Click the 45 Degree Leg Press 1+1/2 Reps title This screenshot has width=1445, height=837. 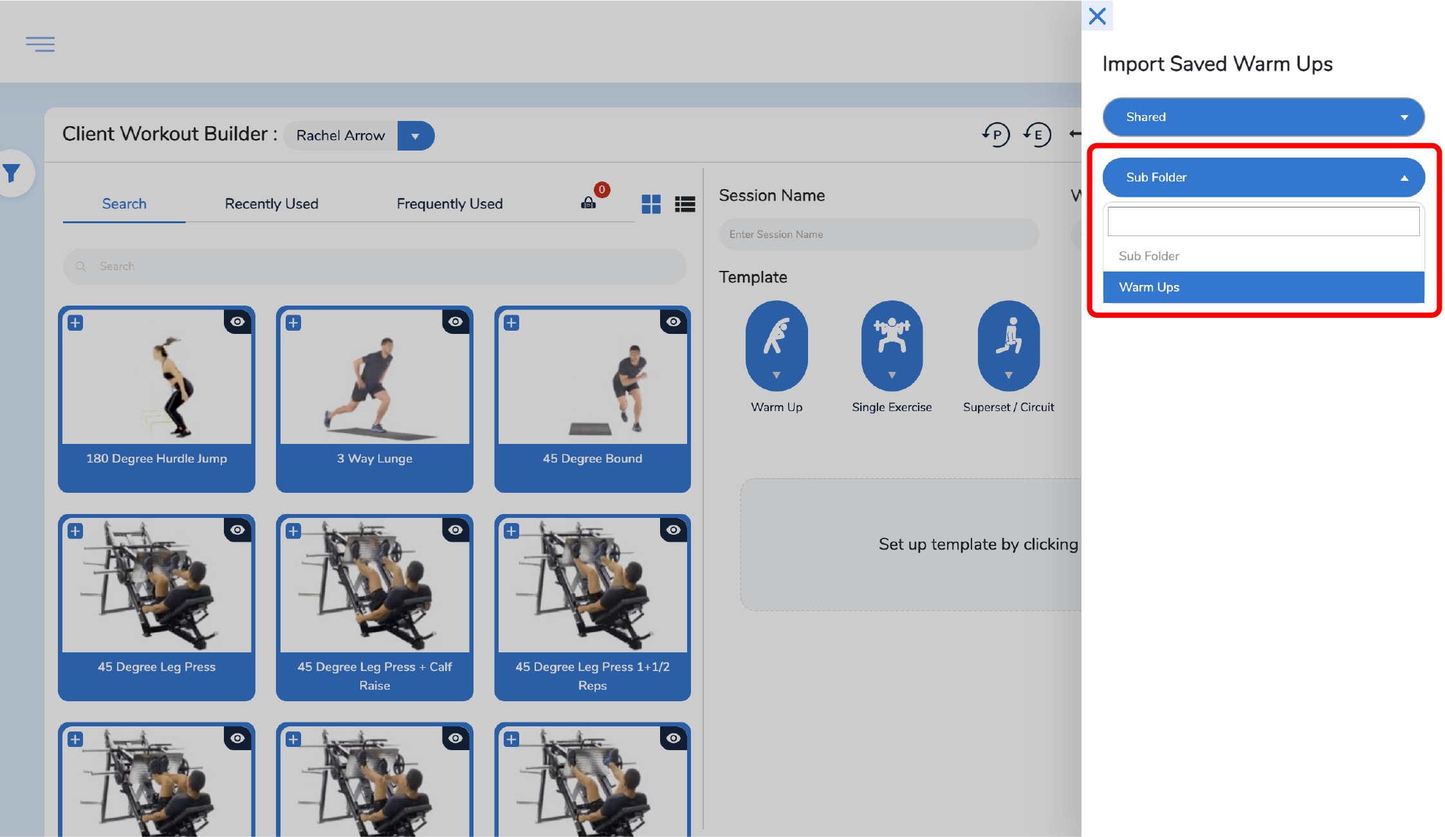593,676
